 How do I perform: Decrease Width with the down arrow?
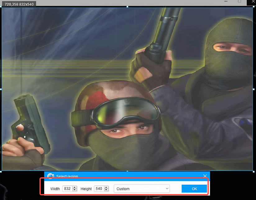tap(75, 190)
